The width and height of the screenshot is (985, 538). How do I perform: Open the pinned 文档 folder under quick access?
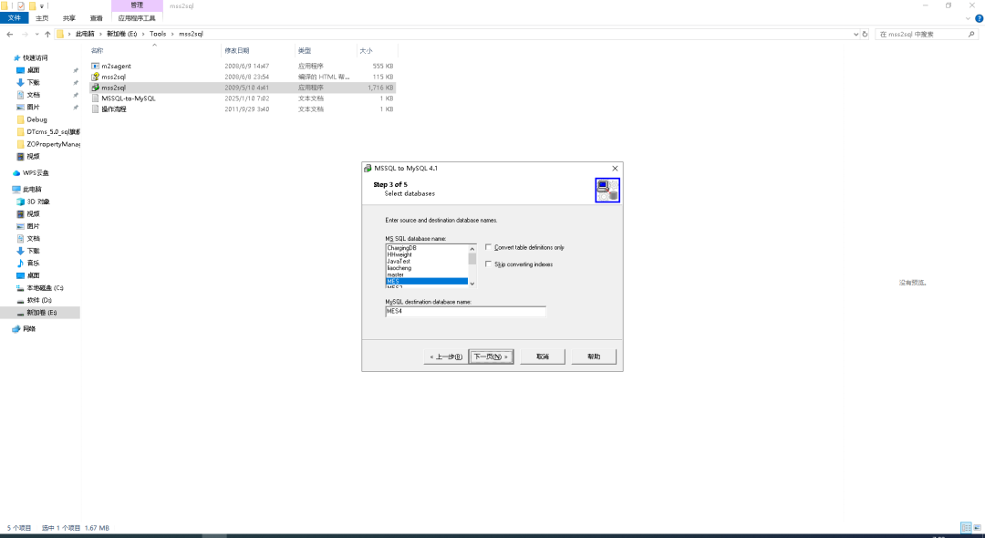(x=34, y=95)
